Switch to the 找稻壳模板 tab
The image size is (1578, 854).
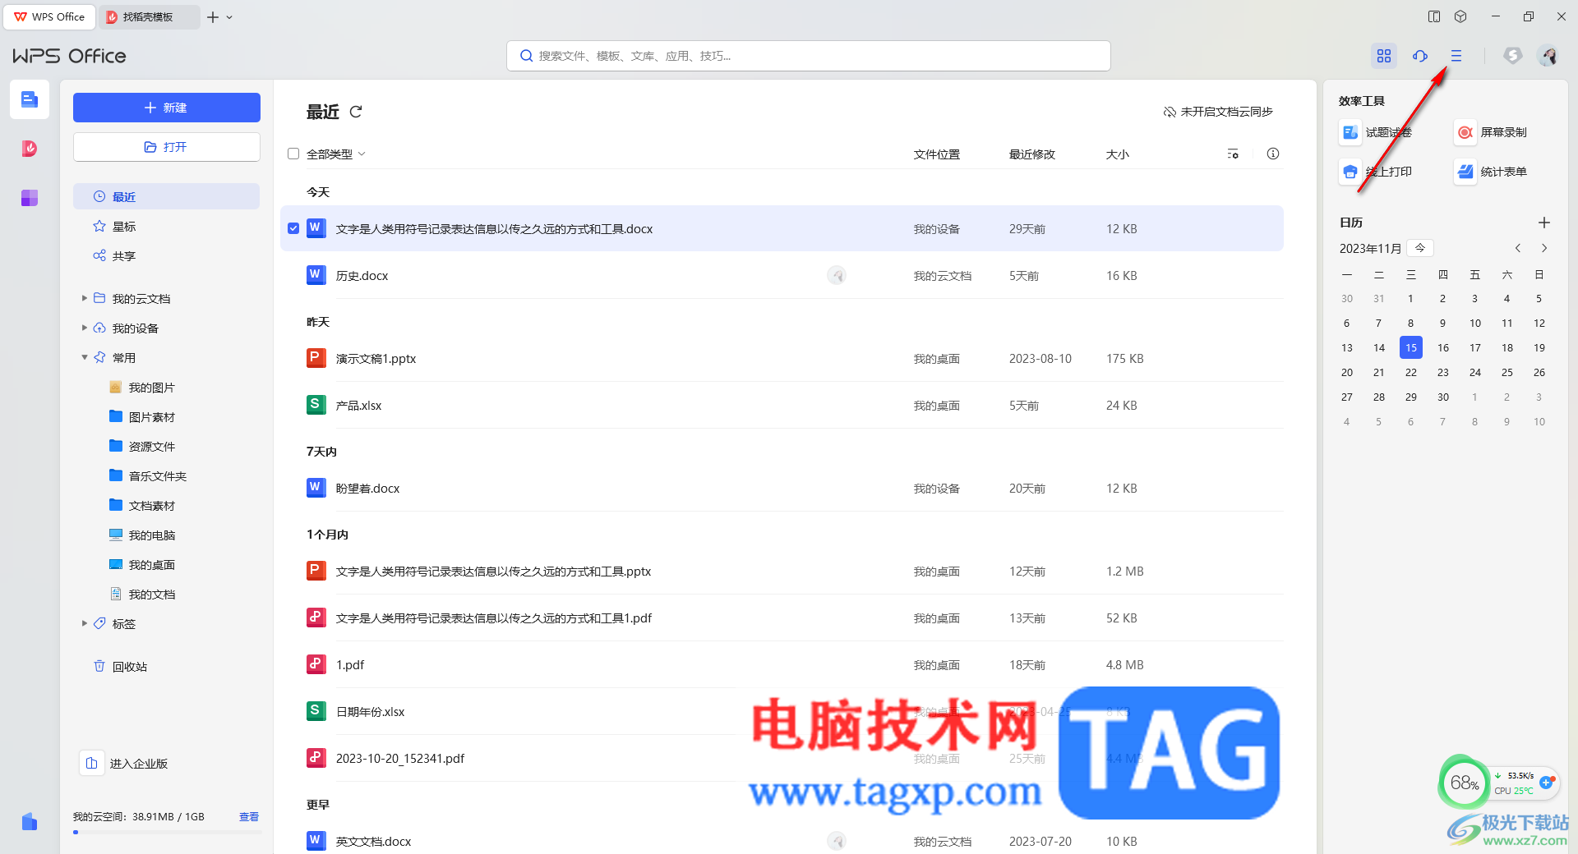coord(150,16)
